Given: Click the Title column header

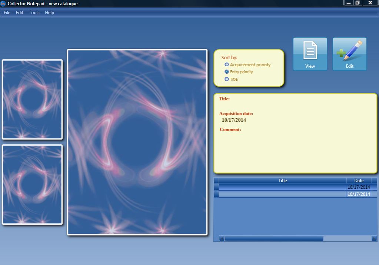Looking at the screenshot, I should point(283,180).
